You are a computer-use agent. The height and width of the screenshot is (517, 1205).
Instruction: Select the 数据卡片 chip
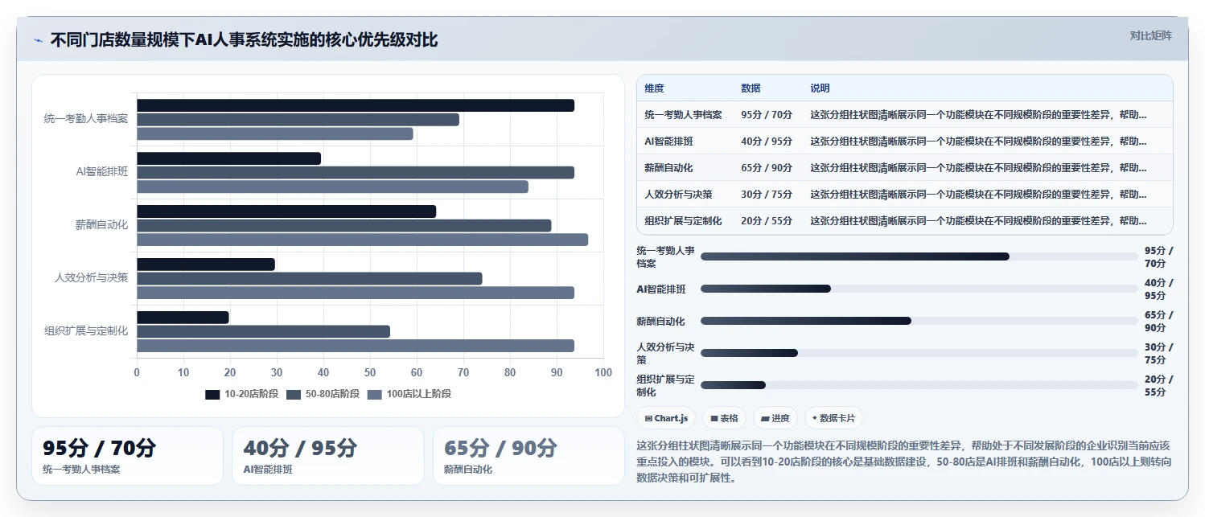coord(833,418)
